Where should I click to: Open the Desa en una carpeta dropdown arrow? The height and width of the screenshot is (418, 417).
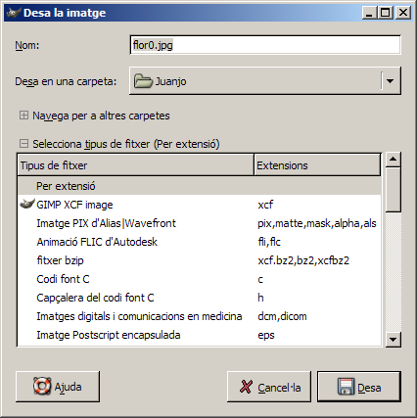pyautogui.click(x=391, y=81)
